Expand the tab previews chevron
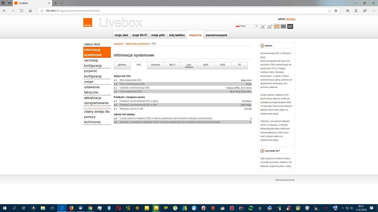378x212 pixels. click(62, 3)
